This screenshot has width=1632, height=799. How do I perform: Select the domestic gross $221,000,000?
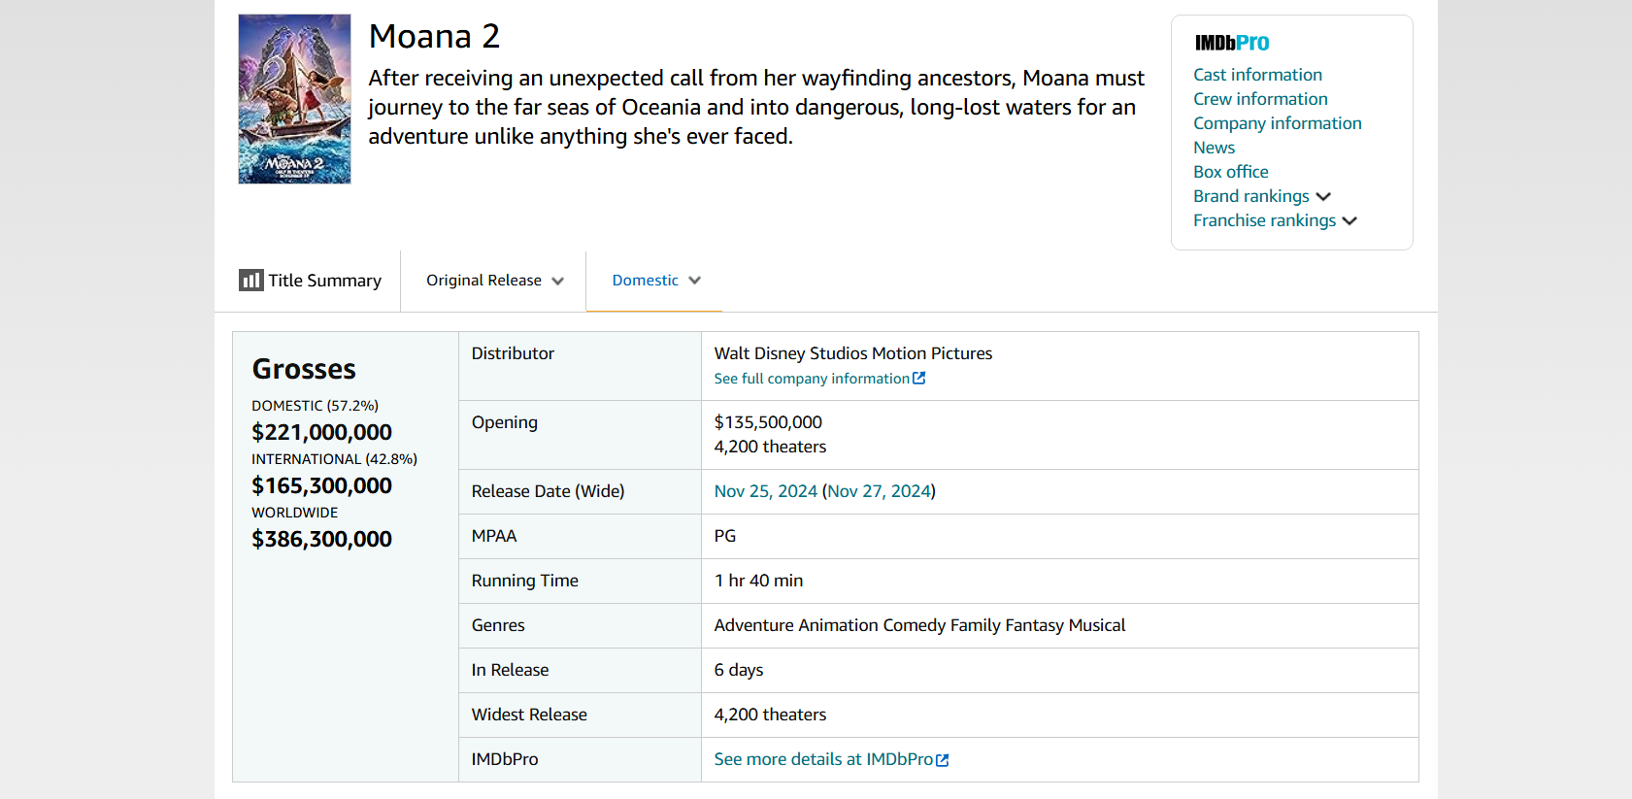coord(321,432)
